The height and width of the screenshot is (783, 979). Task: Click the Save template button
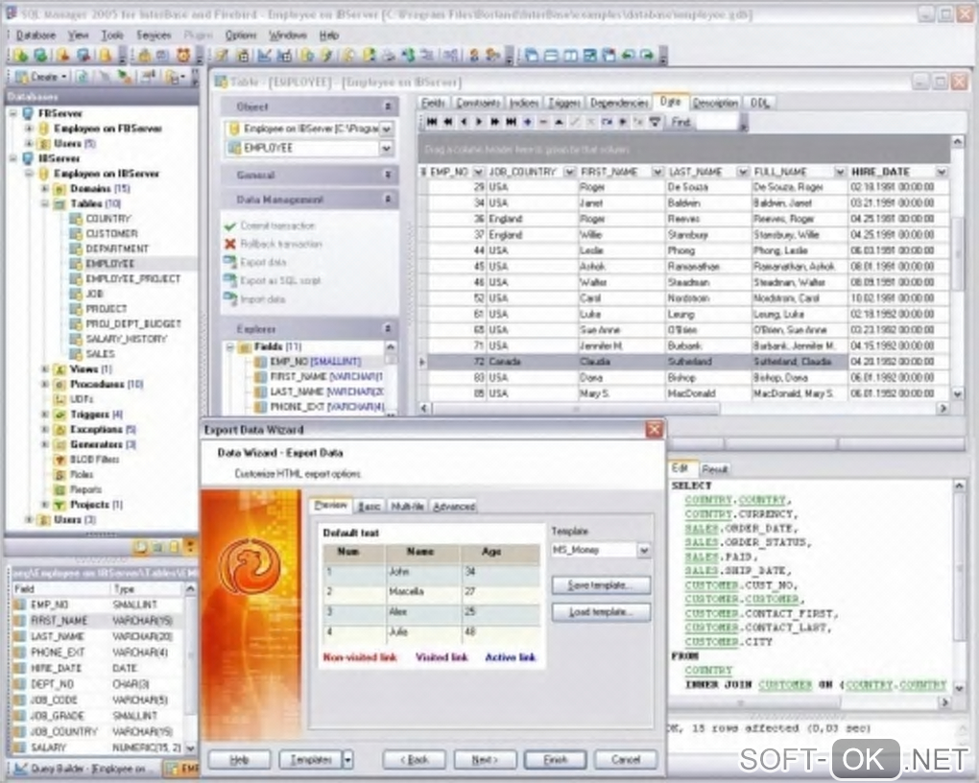[601, 585]
